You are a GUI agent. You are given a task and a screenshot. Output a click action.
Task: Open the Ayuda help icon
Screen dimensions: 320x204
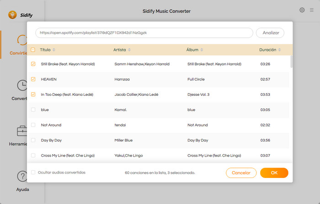point(22,176)
